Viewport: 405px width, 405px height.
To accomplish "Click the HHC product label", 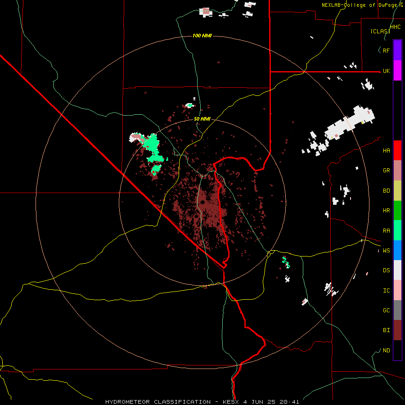I will 395,27.
